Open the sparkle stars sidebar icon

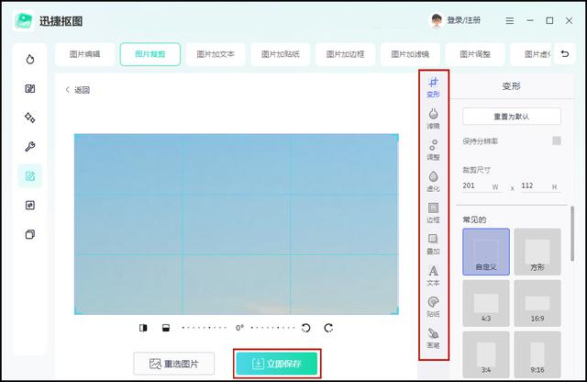30,118
